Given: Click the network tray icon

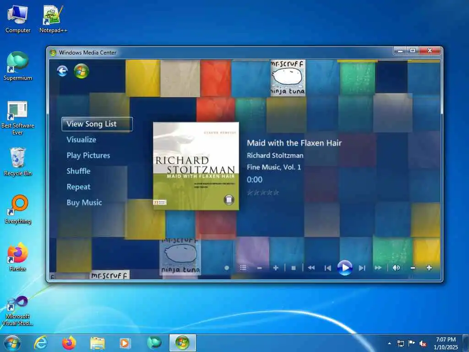Looking at the screenshot, I should [400, 343].
